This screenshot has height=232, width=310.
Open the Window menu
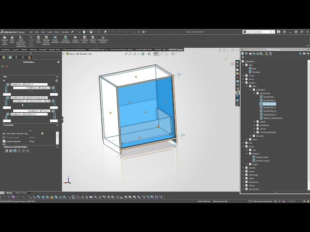[65, 32]
